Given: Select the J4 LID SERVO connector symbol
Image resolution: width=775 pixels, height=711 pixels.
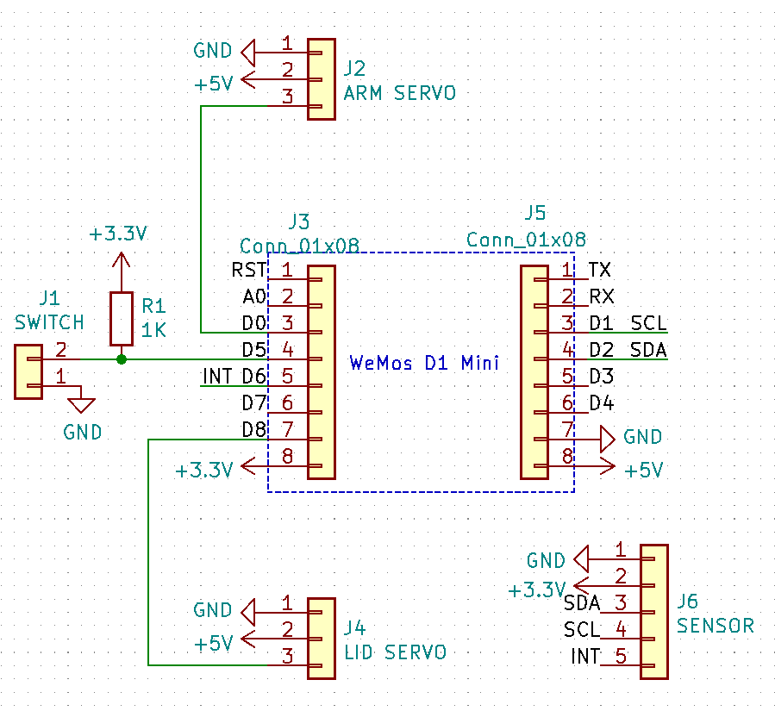Looking at the screenshot, I should [322, 639].
